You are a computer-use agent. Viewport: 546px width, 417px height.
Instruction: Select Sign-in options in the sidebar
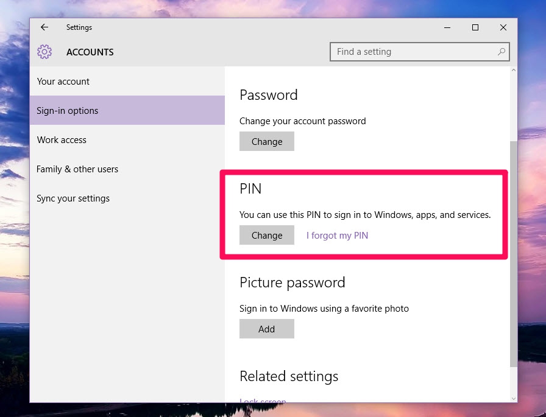(x=68, y=111)
